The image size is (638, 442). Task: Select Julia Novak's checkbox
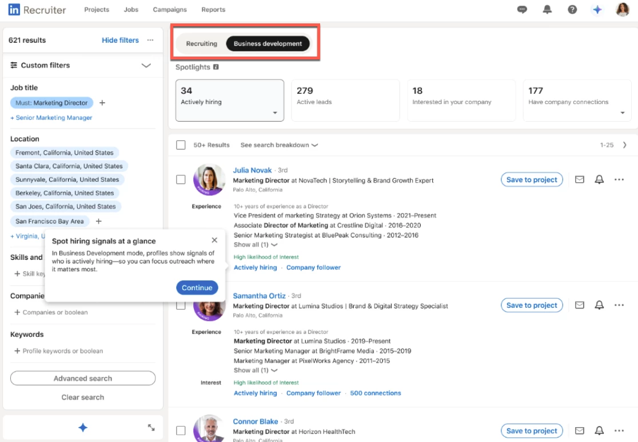181,180
